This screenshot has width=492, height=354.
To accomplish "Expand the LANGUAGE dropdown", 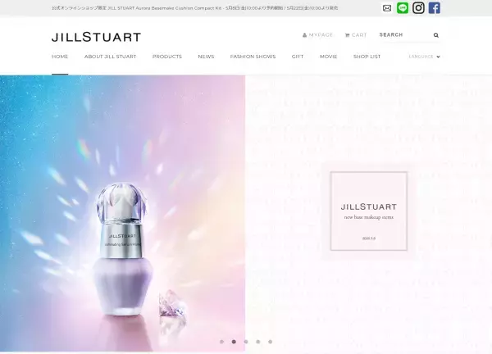I will click(x=424, y=57).
